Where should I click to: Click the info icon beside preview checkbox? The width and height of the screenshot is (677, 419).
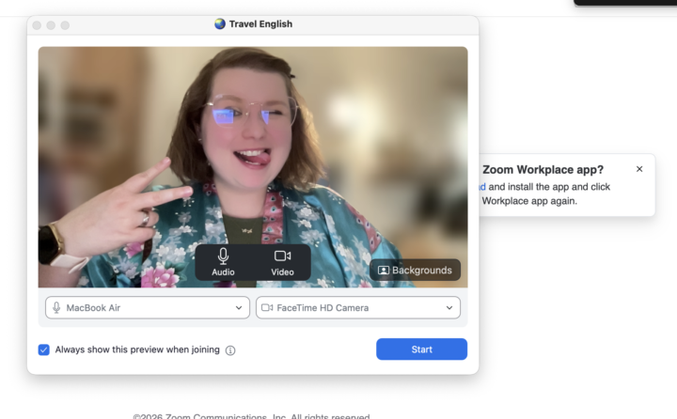click(x=230, y=350)
